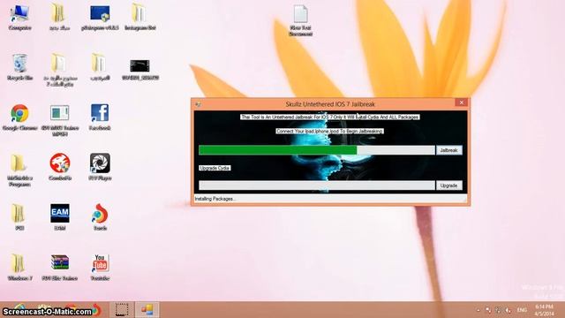Select the Youtube desktop shortcut

click(x=100, y=267)
